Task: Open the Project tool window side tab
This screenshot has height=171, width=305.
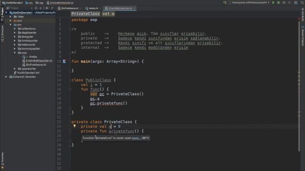Action: 2,14
